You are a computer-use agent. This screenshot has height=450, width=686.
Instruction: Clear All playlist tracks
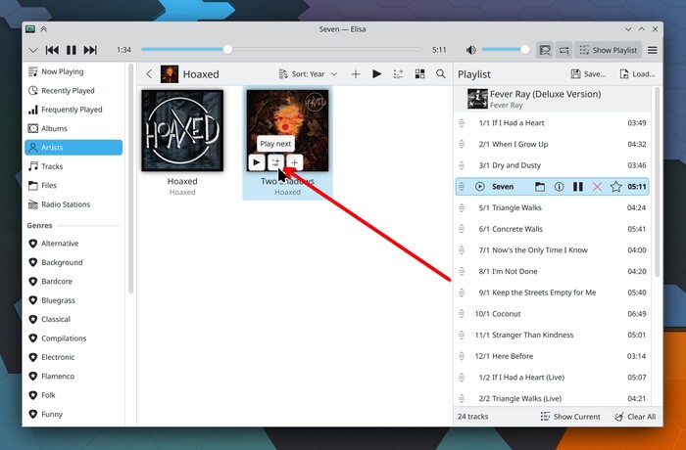(635, 417)
